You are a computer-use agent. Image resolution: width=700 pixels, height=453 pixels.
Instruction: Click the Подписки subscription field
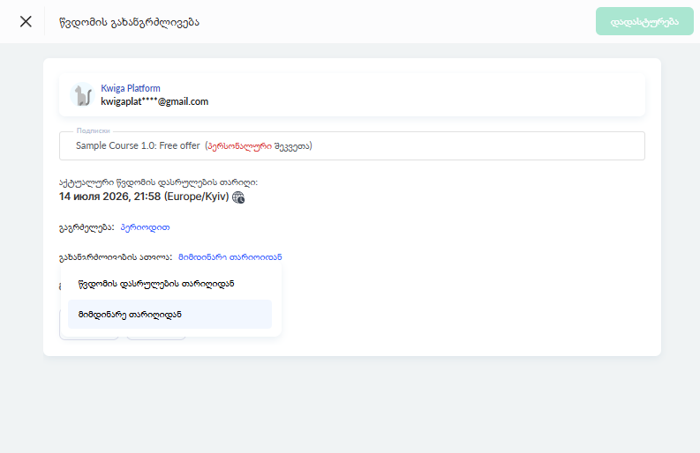(x=352, y=145)
